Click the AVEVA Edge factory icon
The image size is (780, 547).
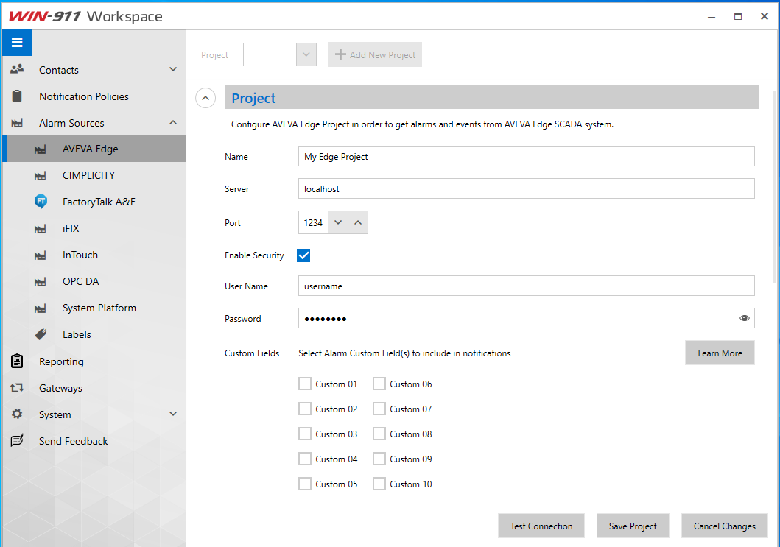[x=41, y=149]
